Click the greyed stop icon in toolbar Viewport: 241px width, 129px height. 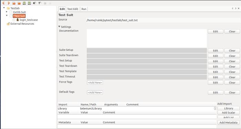pos(50,3)
